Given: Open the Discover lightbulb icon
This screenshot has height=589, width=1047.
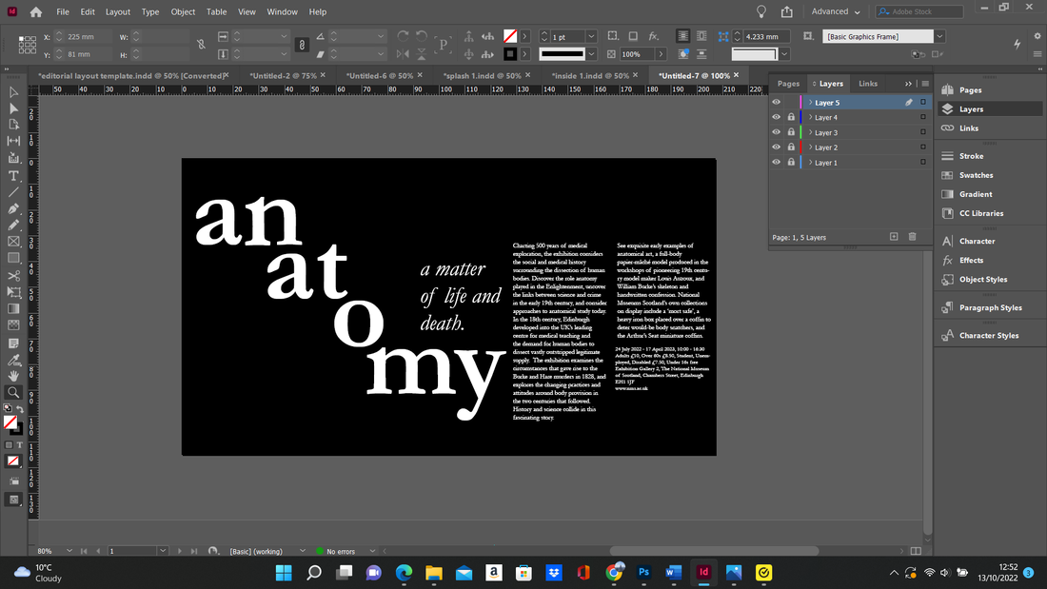Looking at the screenshot, I should (x=761, y=12).
